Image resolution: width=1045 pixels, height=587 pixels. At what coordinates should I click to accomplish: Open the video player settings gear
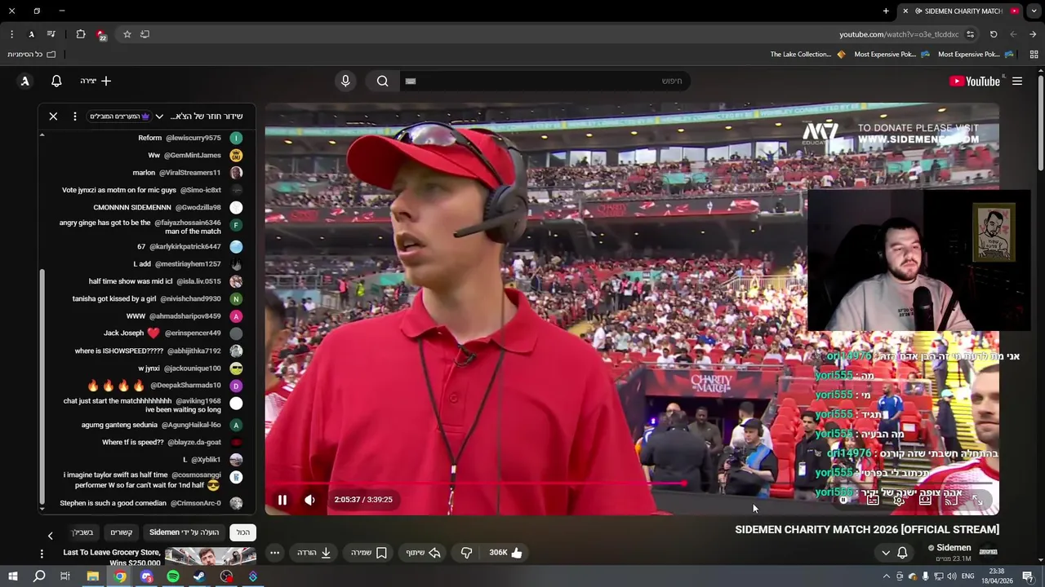pyautogui.click(x=899, y=500)
